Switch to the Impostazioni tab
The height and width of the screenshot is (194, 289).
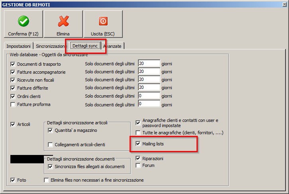(18, 46)
